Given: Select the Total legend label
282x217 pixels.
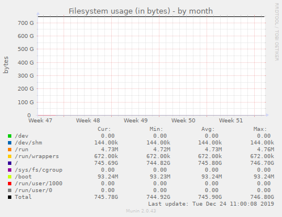Looking at the screenshot, I should 23,197.
